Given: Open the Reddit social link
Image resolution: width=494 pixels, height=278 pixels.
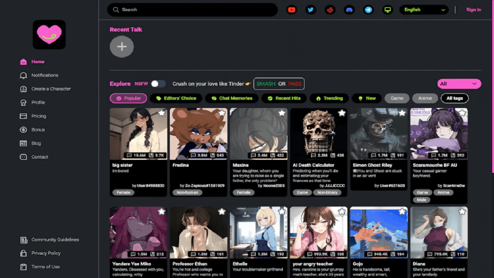Looking at the screenshot, I should [330, 10].
